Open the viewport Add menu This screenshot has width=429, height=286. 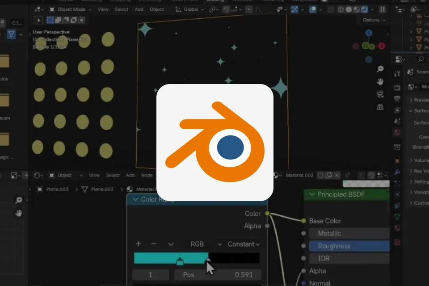(x=139, y=9)
